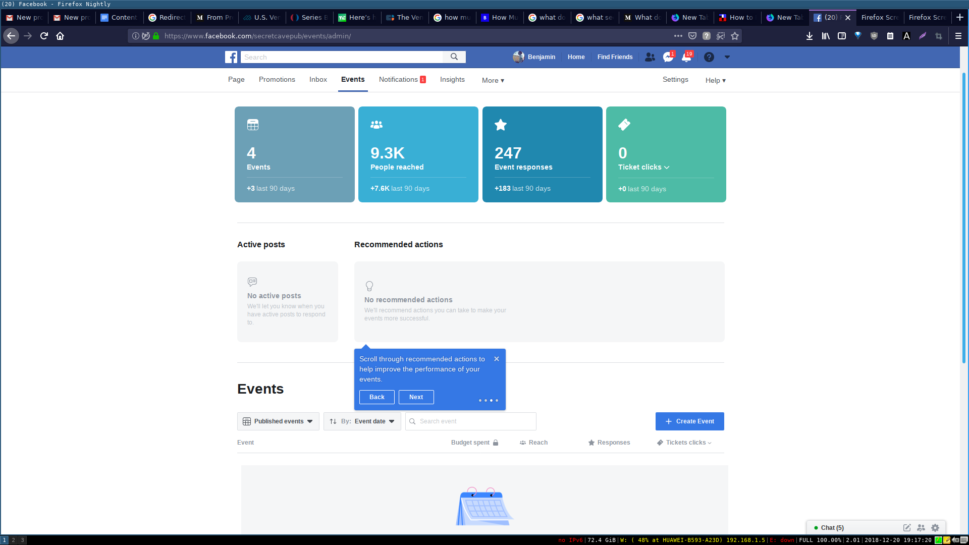
Task: Open the Messenger icon with badge
Action: click(668, 57)
